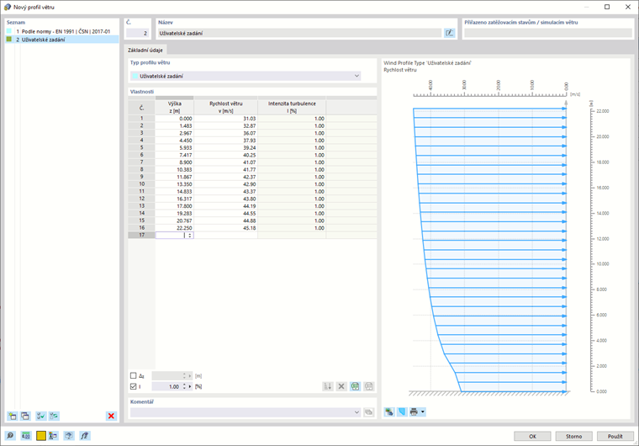Image resolution: width=639 pixels, height=446 pixels.
Task: Click the greyed Excel import icon below table
Action: coord(369,386)
